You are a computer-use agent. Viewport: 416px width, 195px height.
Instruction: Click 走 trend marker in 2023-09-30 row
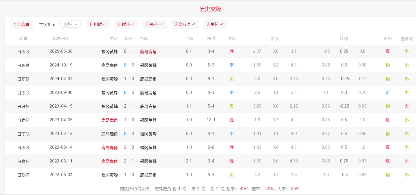pyautogui.click(x=388, y=92)
